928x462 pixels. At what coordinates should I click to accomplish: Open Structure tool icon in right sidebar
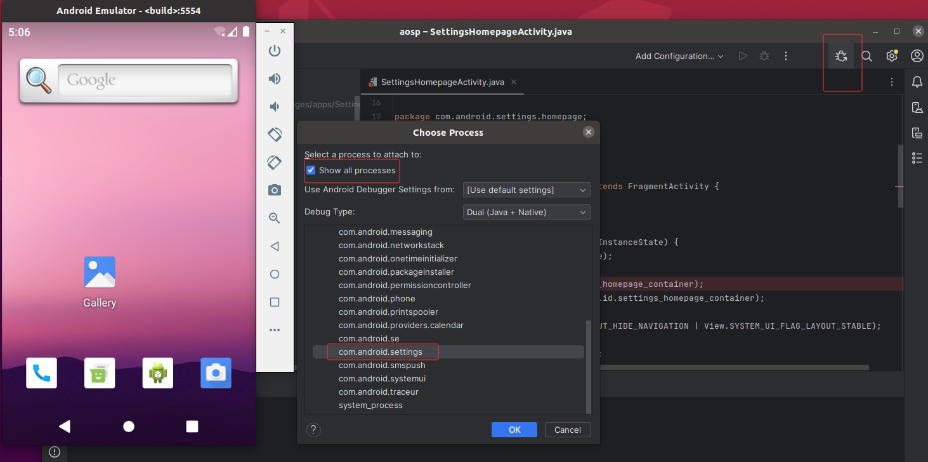point(917,157)
